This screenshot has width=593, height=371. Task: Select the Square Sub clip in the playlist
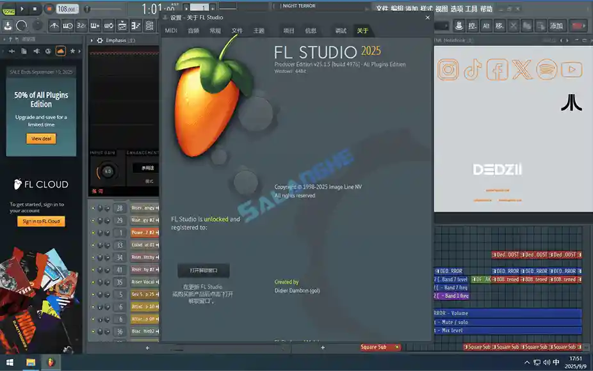(382, 346)
